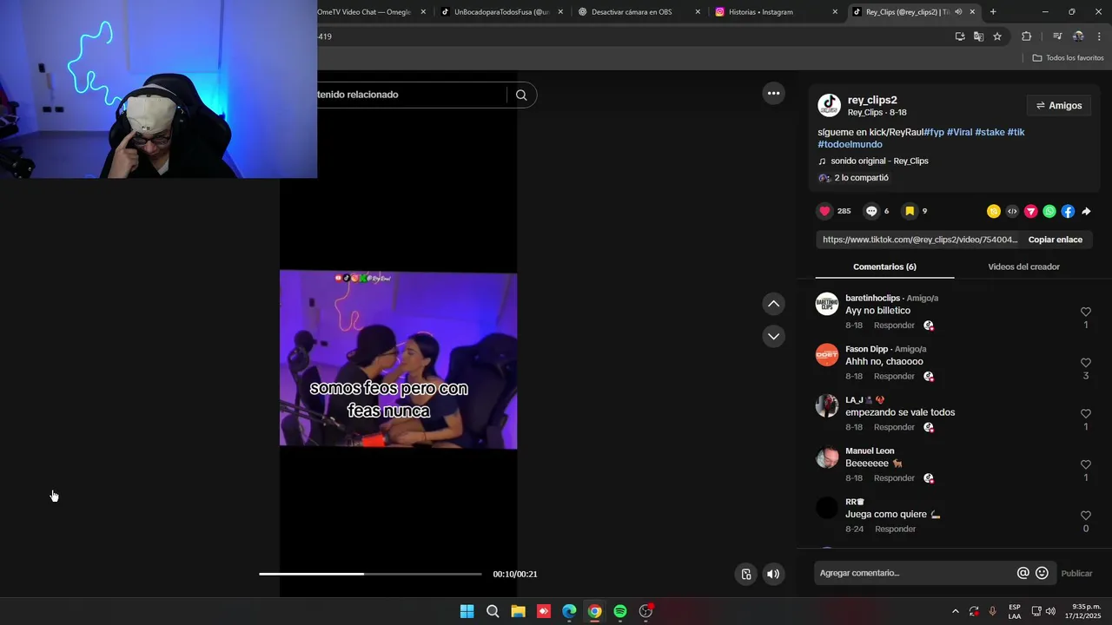Screen dimensions: 1112x625
Task: Like the LA_J comment heart
Action: (1086, 414)
